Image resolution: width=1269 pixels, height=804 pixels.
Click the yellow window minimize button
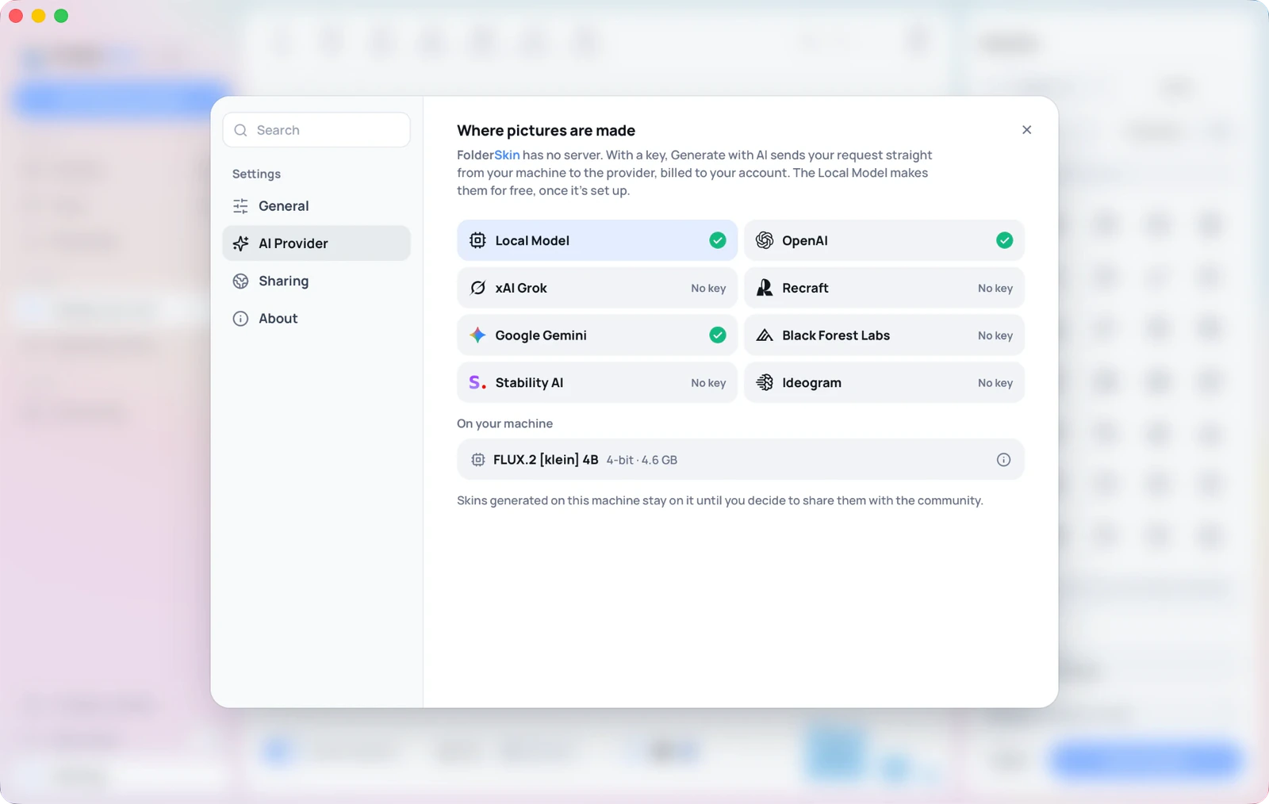[x=38, y=16]
